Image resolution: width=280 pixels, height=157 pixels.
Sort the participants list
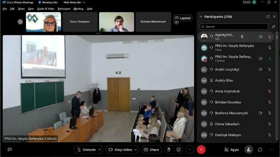[x=273, y=27]
